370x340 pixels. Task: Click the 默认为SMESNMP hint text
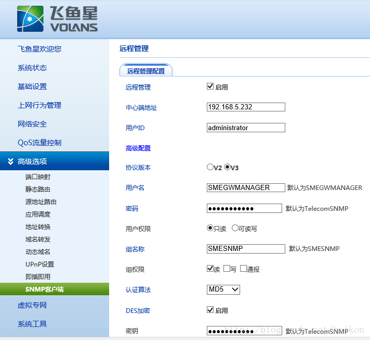314,249
